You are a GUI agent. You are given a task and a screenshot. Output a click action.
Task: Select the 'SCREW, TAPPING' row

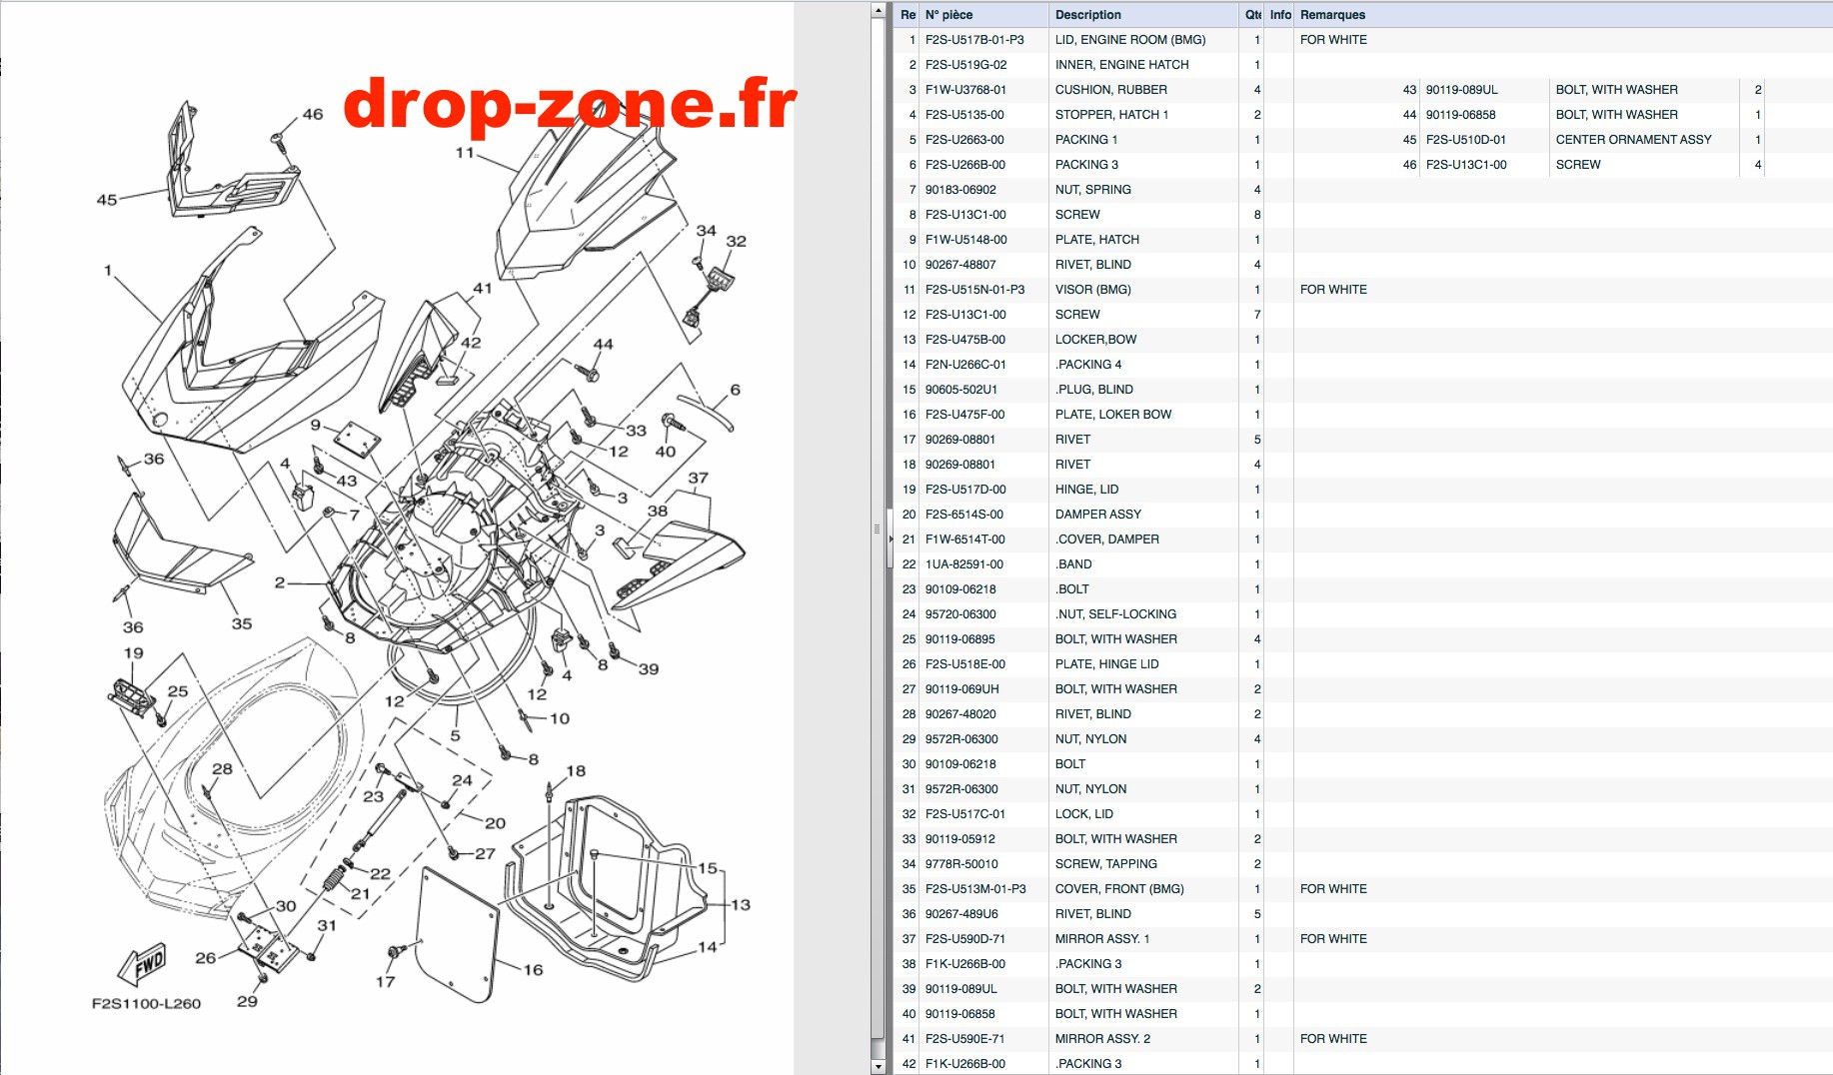coord(1362,864)
